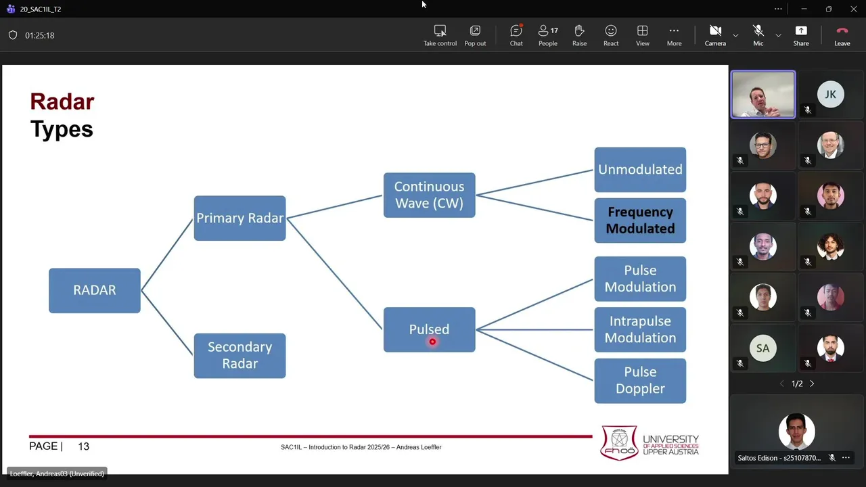Viewport: 866px width, 487px height.
Task: Click the Primary Radar box
Action: click(x=240, y=218)
